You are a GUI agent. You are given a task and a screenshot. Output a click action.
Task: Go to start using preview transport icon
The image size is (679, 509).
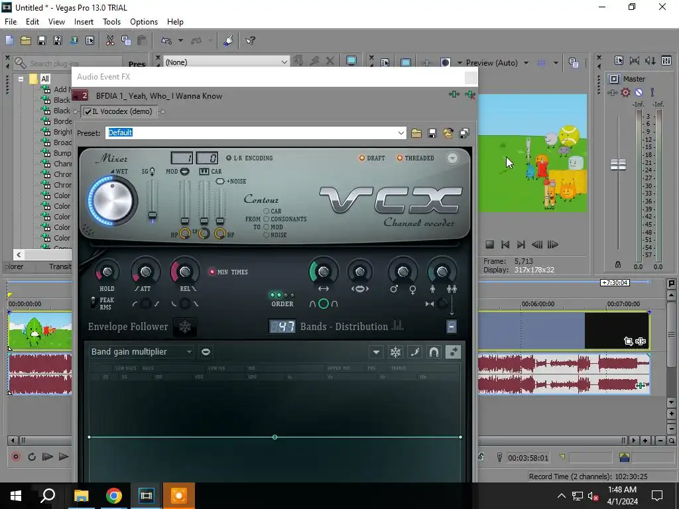505,245
